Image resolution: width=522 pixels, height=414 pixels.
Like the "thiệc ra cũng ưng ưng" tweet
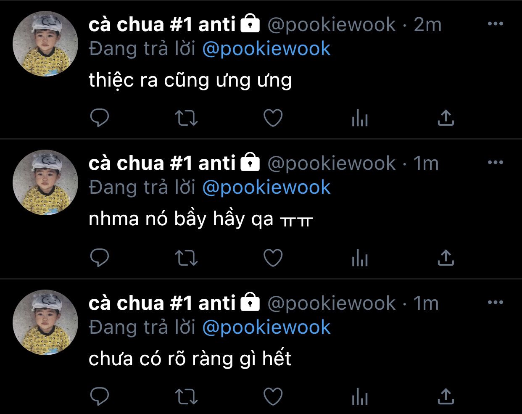273,118
